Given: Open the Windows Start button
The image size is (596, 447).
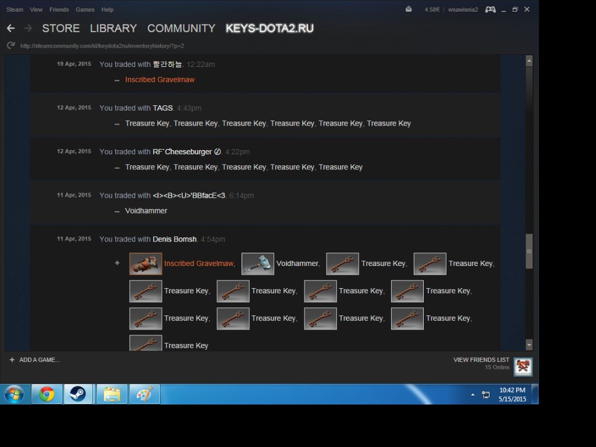Looking at the screenshot, I should point(14,394).
